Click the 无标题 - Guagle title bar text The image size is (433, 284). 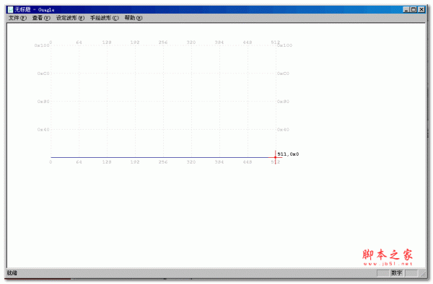click(34, 9)
